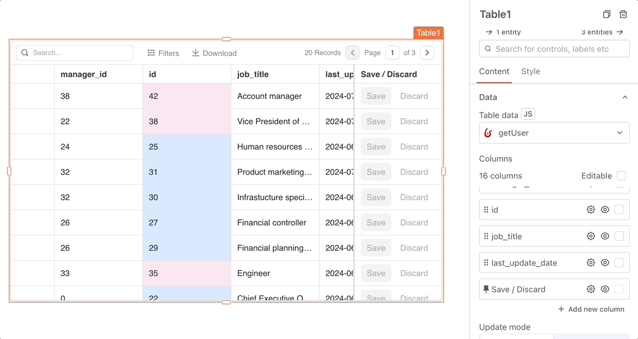Collapse the Data section

tap(624, 97)
